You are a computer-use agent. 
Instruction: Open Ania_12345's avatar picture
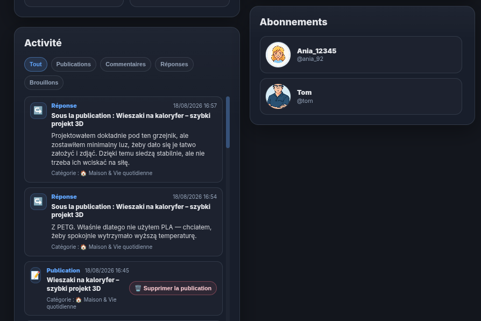point(278,55)
